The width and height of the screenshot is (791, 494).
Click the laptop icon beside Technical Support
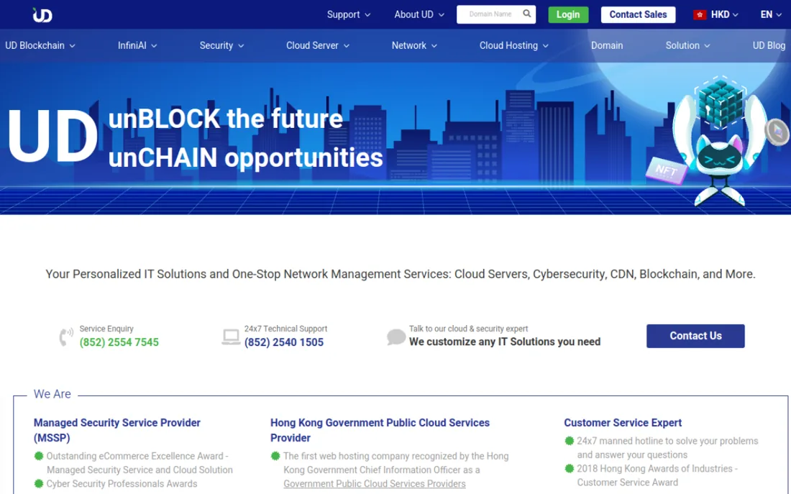click(231, 337)
